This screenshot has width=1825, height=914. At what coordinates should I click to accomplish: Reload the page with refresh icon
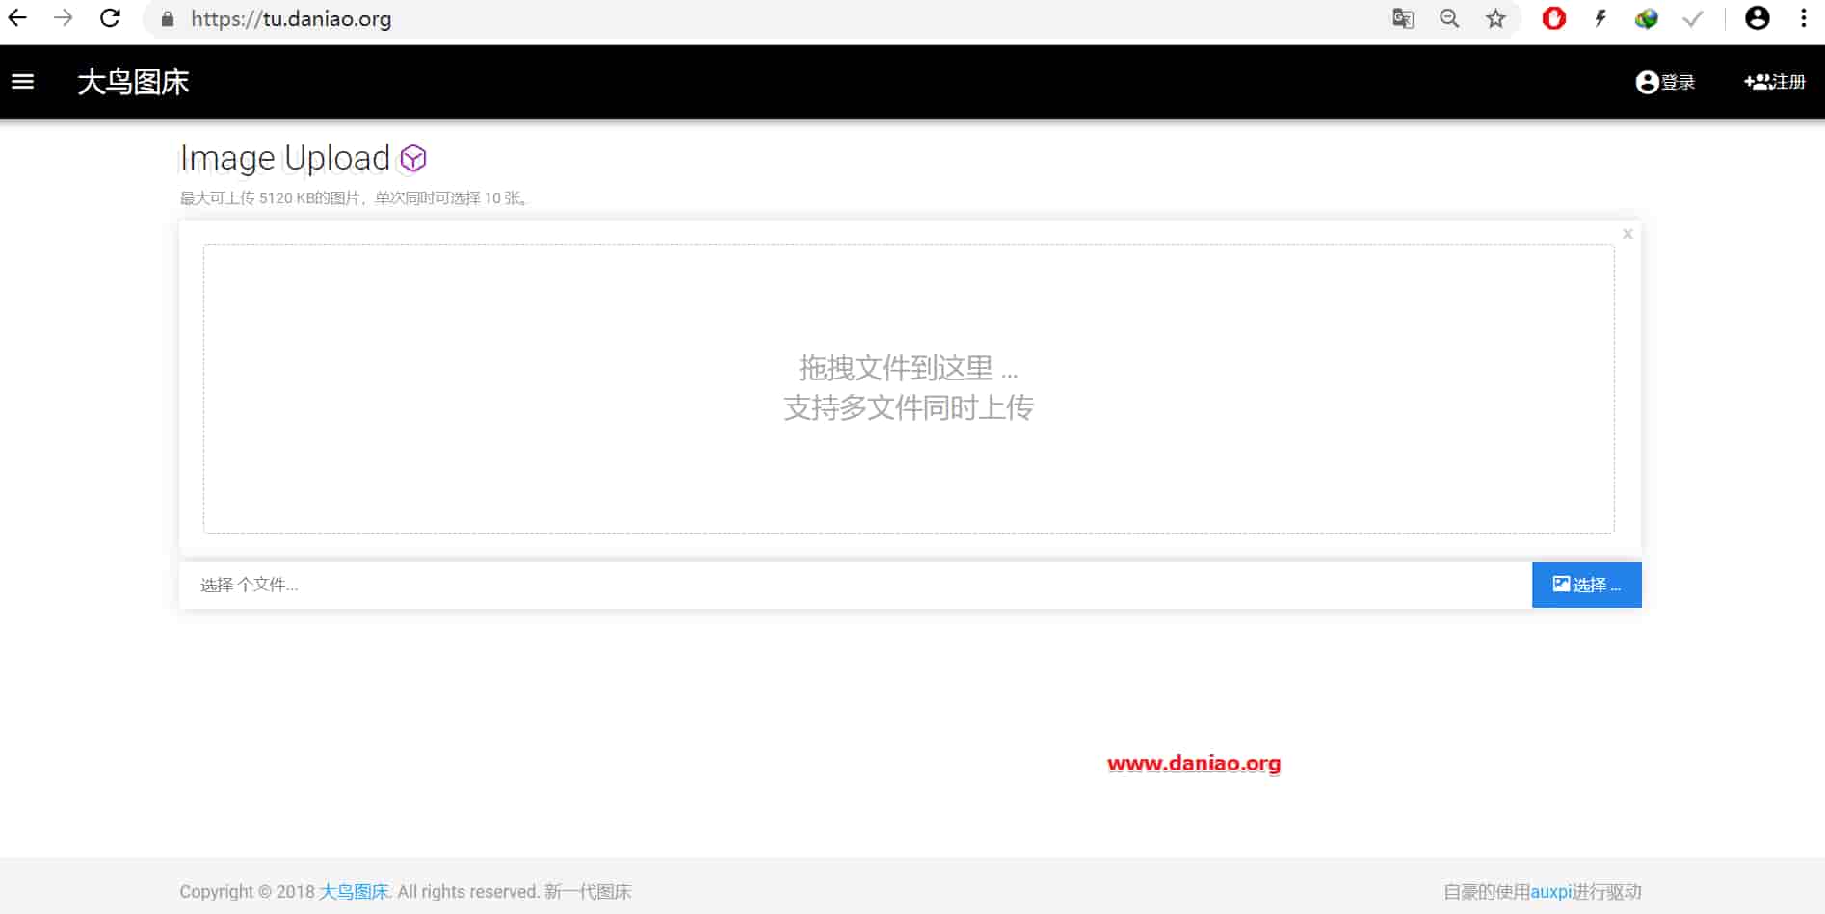[x=110, y=18]
